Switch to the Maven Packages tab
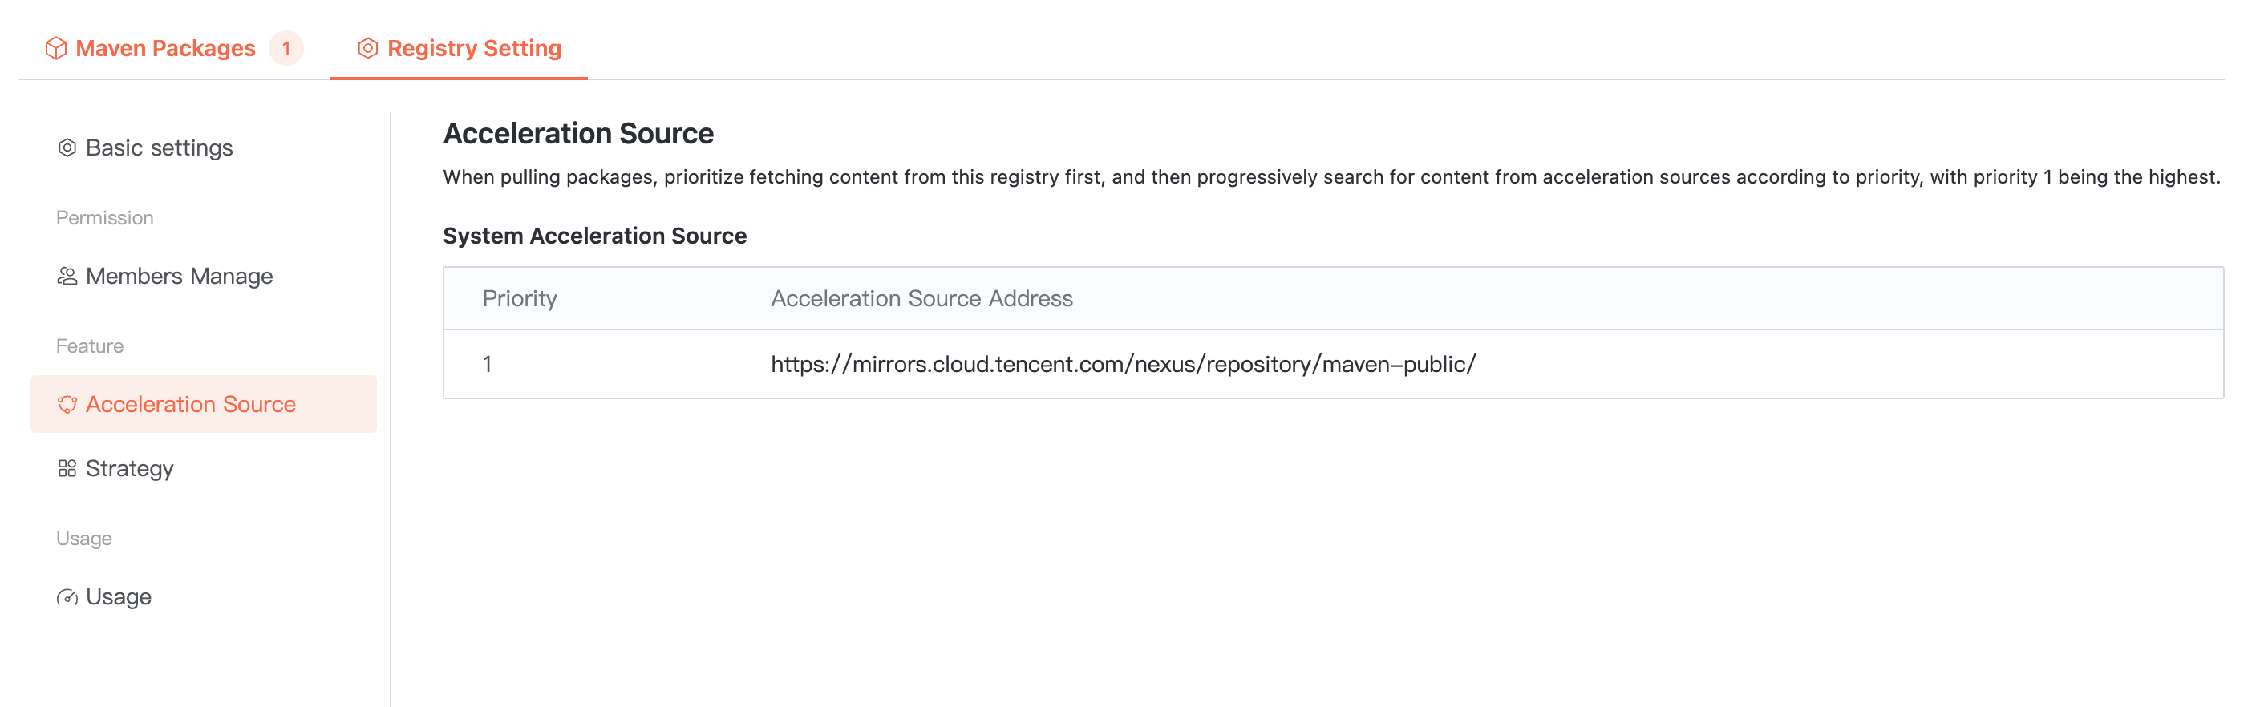The height and width of the screenshot is (707, 2260). tap(165, 48)
